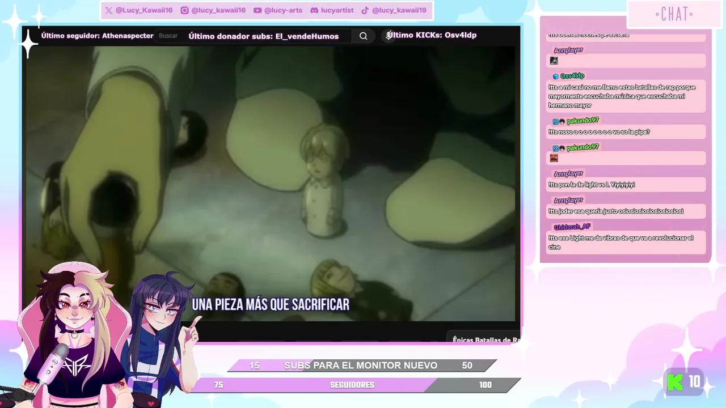Click the anime video frame

(x=271, y=182)
